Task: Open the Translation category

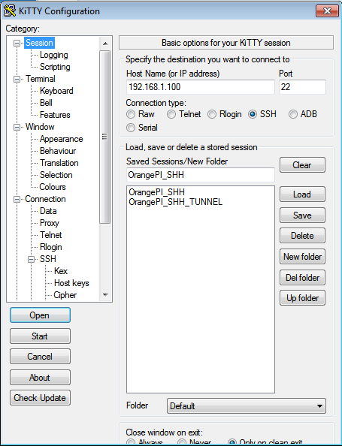Action: (59, 163)
